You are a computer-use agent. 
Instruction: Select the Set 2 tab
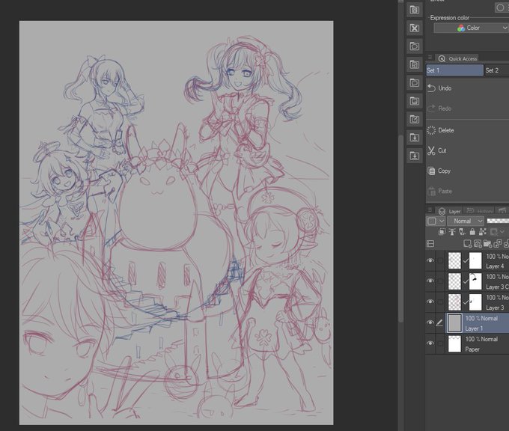tap(497, 70)
